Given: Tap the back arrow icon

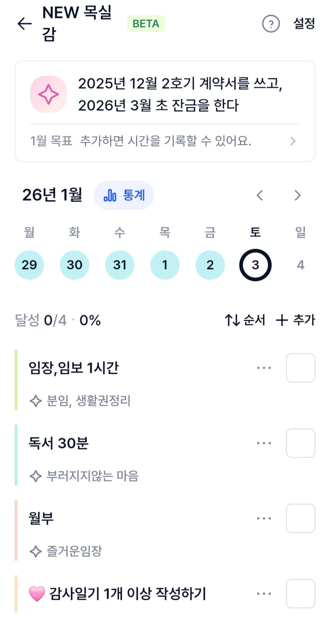Looking at the screenshot, I should coord(24,24).
